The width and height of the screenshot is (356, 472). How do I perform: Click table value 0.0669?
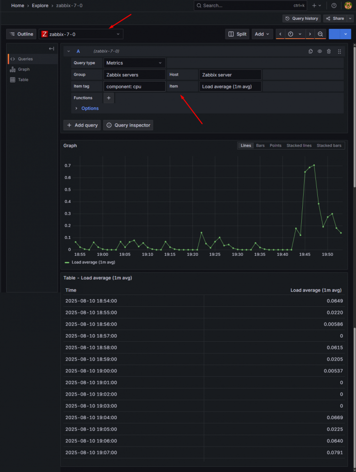click(x=335, y=418)
